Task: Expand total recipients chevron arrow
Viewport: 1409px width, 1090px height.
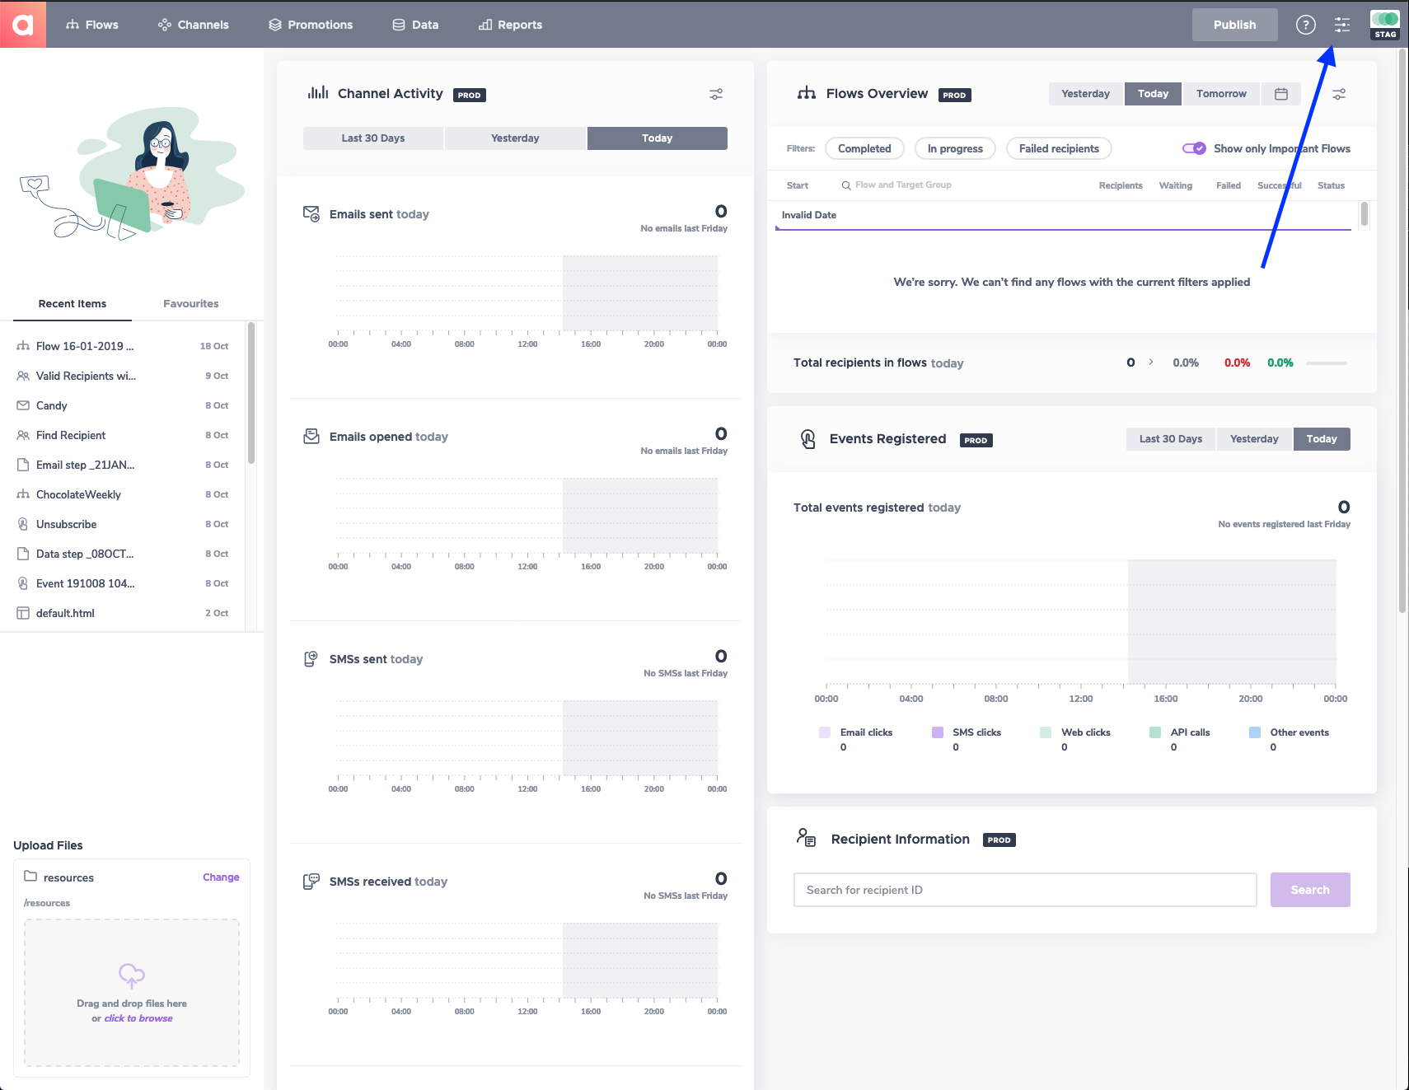Action: [x=1151, y=363]
